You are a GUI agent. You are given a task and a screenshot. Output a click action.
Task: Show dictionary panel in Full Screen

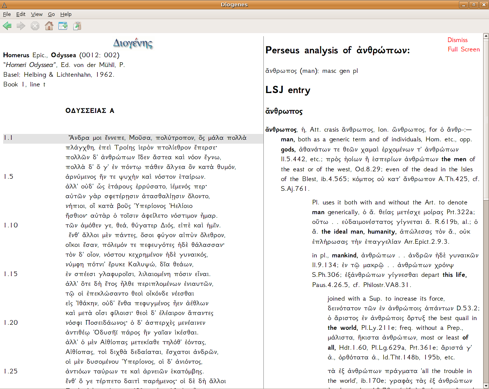464,49
